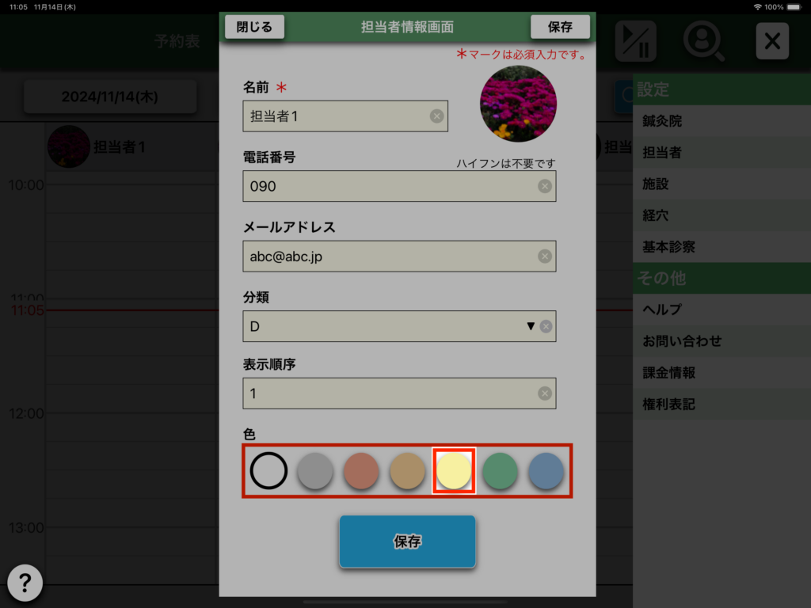The image size is (811, 608).
Task: Tap the 閉じる button
Action: click(x=254, y=27)
